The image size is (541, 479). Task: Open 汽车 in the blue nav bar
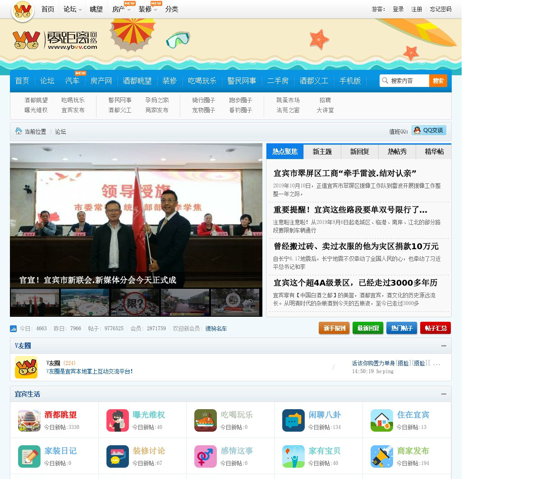click(x=72, y=81)
